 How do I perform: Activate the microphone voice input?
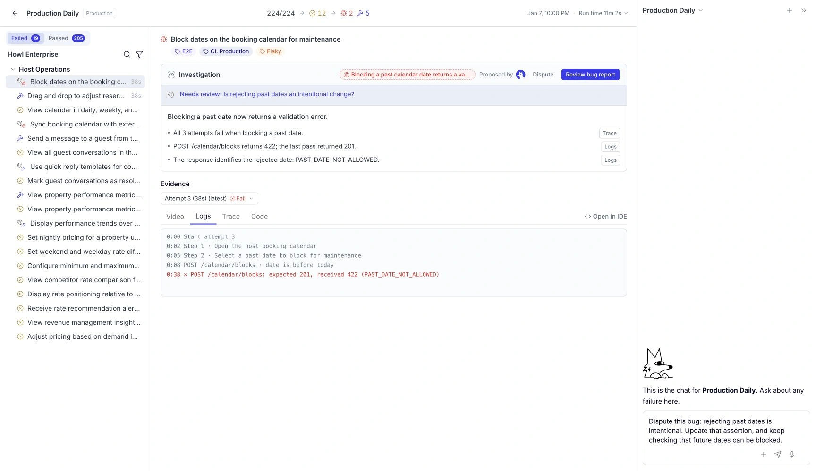(x=792, y=454)
